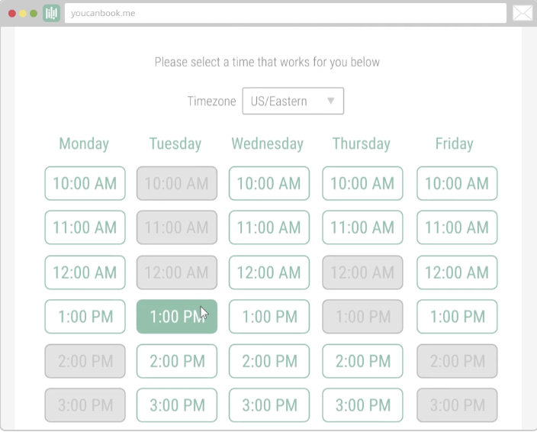Click the envelope mail icon
The height and width of the screenshot is (432, 537).
[x=522, y=13]
